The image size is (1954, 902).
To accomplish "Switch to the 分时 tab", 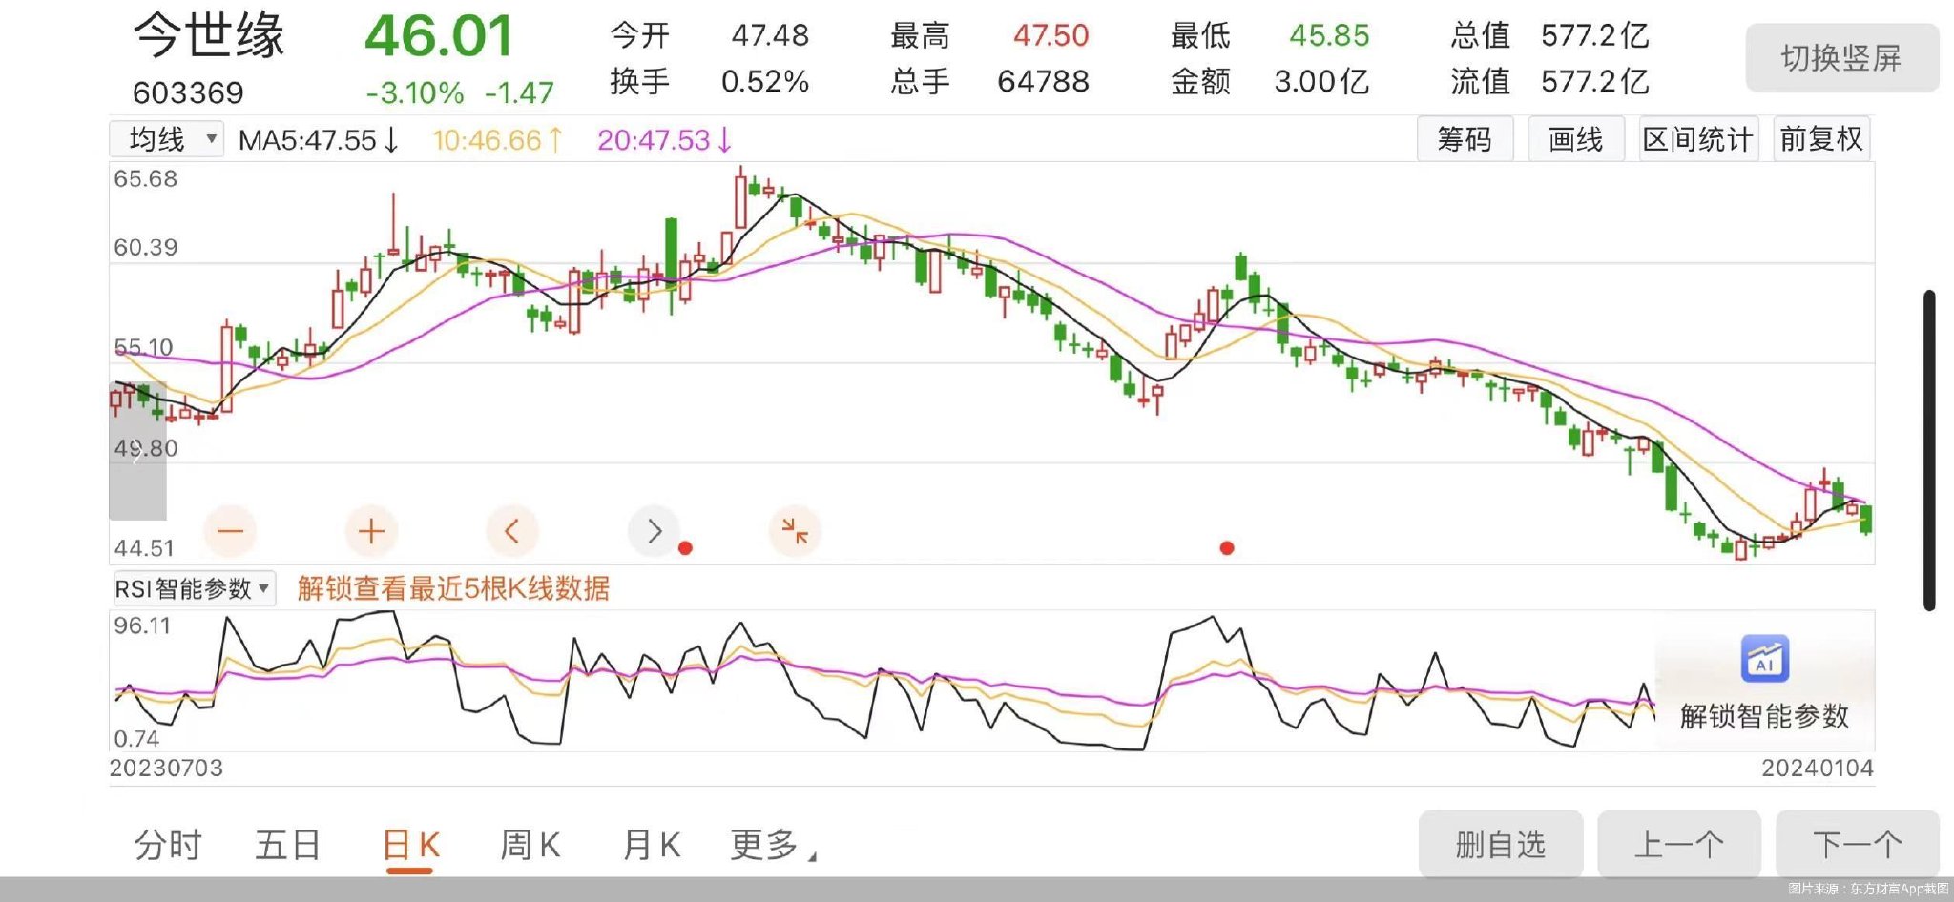I will pyautogui.click(x=168, y=845).
